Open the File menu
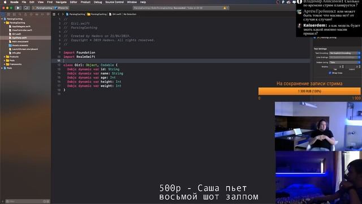This screenshot has height=204, width=362. tap(24, 2)
